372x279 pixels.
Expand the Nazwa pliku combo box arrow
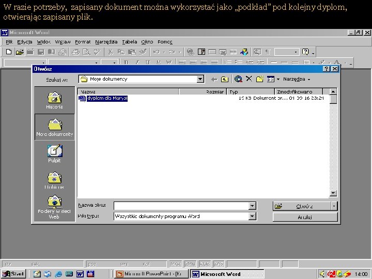[x=252, y=206]
